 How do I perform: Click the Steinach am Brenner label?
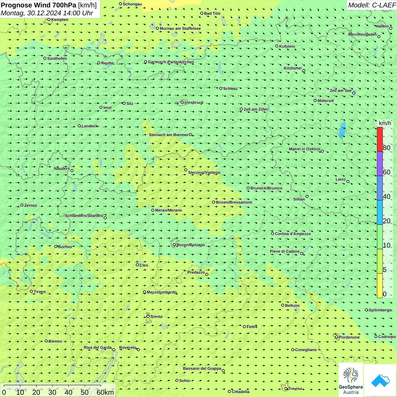point(168,135)
